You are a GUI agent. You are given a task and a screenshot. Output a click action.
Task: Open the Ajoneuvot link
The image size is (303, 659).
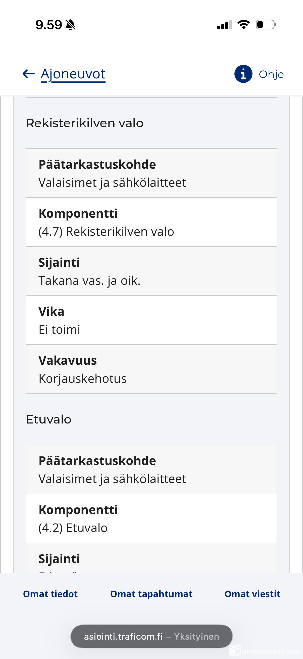pos(73,74)
